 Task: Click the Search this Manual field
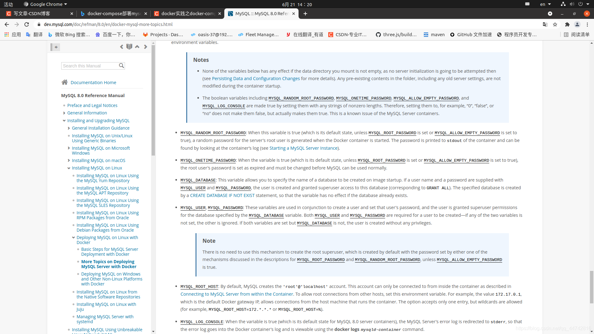pyautogui.click(x=90, y=66)
